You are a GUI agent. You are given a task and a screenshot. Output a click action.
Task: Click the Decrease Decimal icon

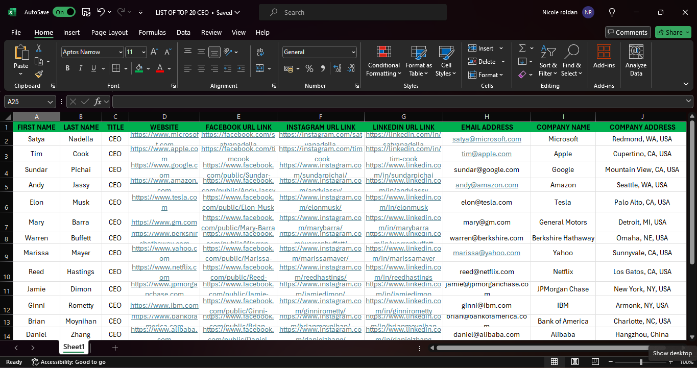pos(350,68)
